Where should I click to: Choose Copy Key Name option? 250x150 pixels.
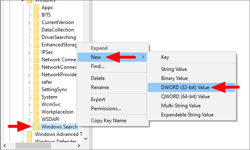tap(108, 121)
